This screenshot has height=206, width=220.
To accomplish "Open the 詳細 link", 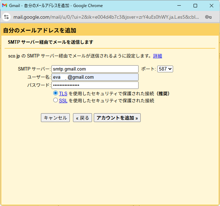I will (158, 56).
